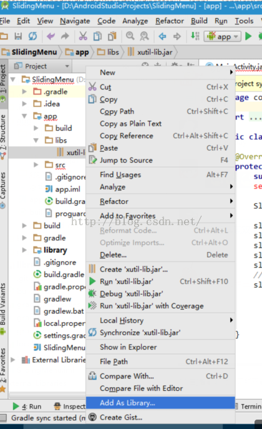Click the Redo arrow icon

(65, 36)
